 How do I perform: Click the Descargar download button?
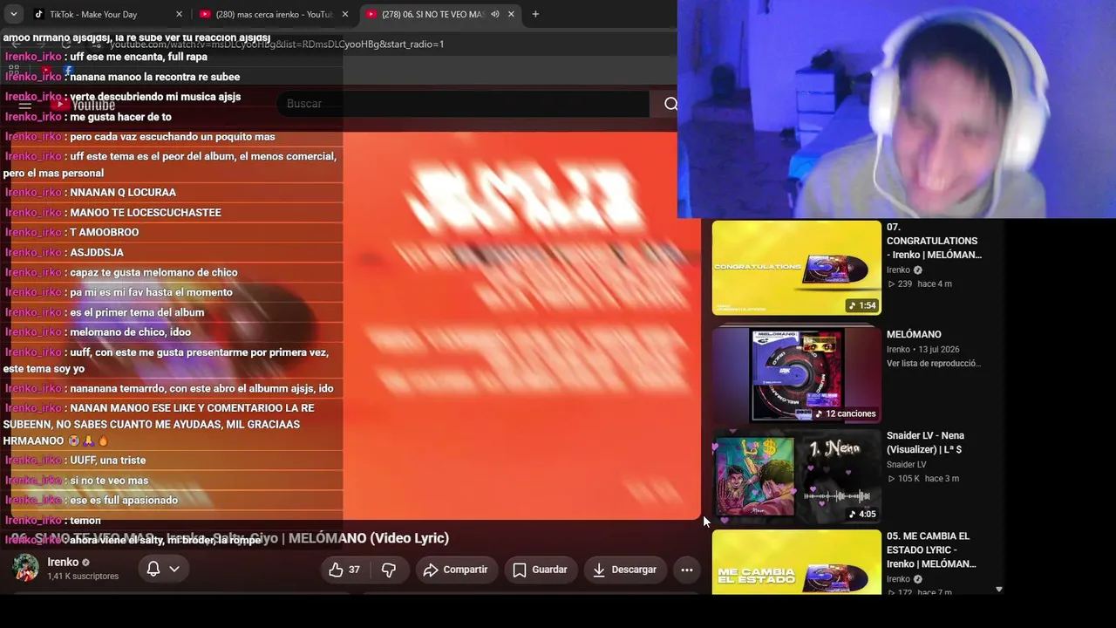(624, 570)
